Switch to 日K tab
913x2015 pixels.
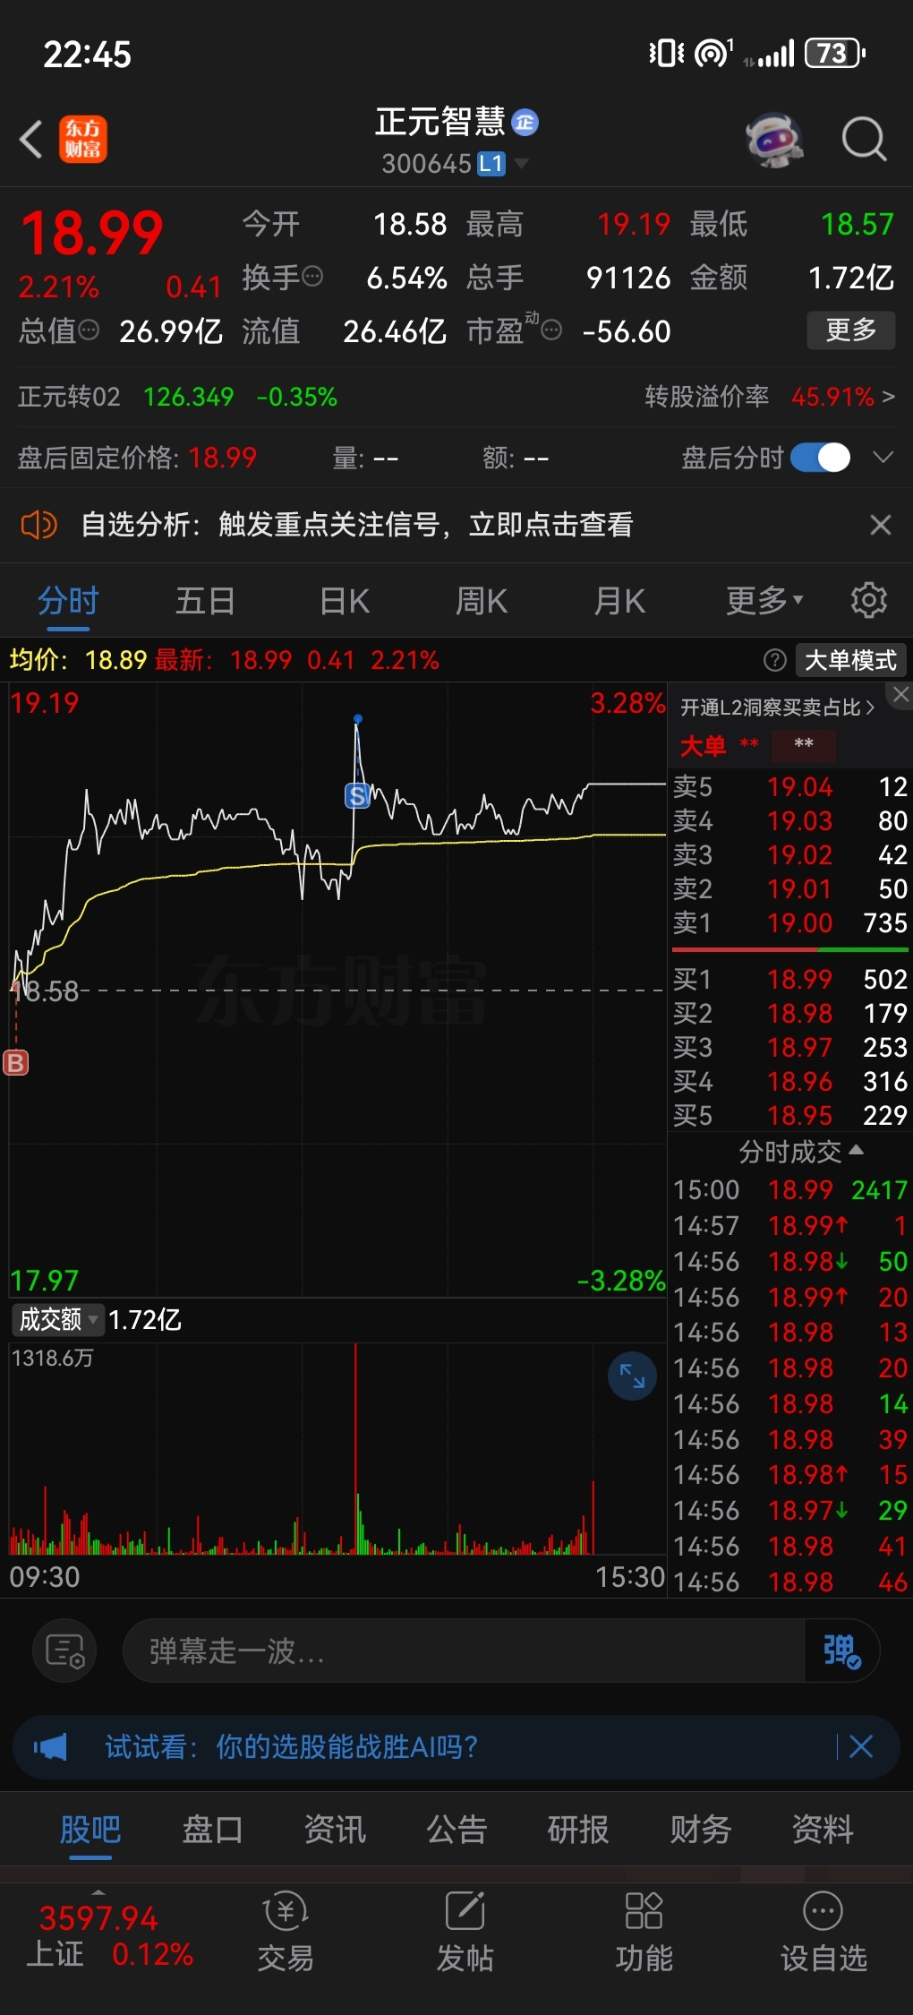tap(345, 600)
